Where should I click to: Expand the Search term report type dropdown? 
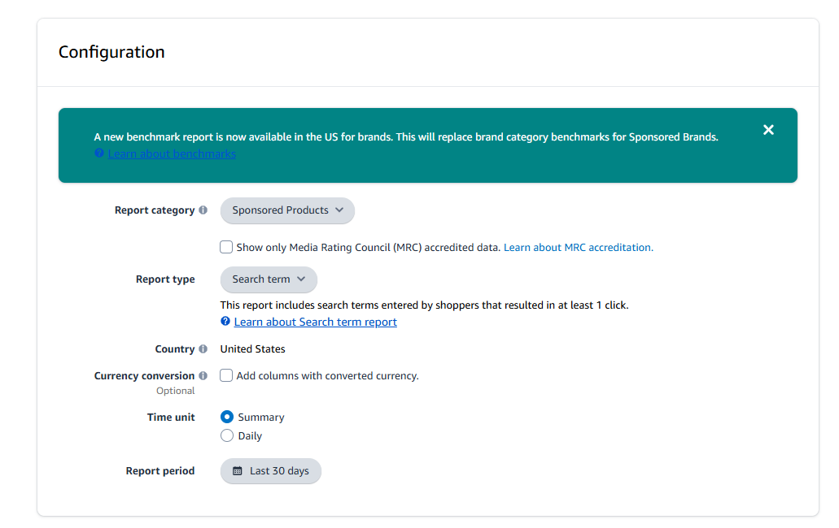(x=269, y=279)
